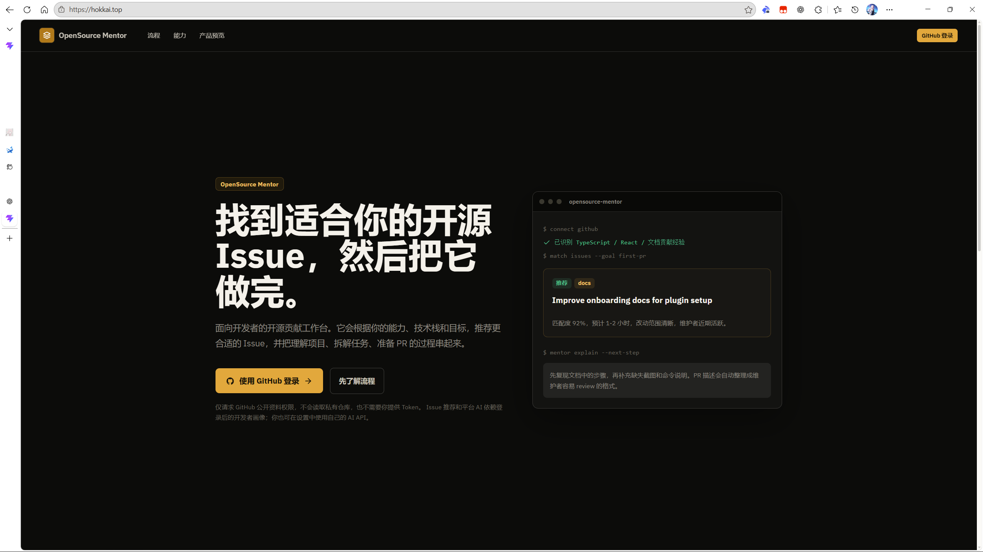The width and height of the screenshot is (983, 552).
Task: Open the Extensions puzzle icon
Action: (818, 10)
